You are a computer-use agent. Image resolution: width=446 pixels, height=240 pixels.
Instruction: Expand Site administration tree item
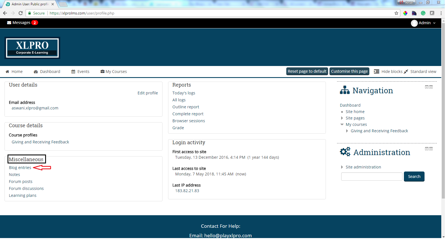pos(342,167)
